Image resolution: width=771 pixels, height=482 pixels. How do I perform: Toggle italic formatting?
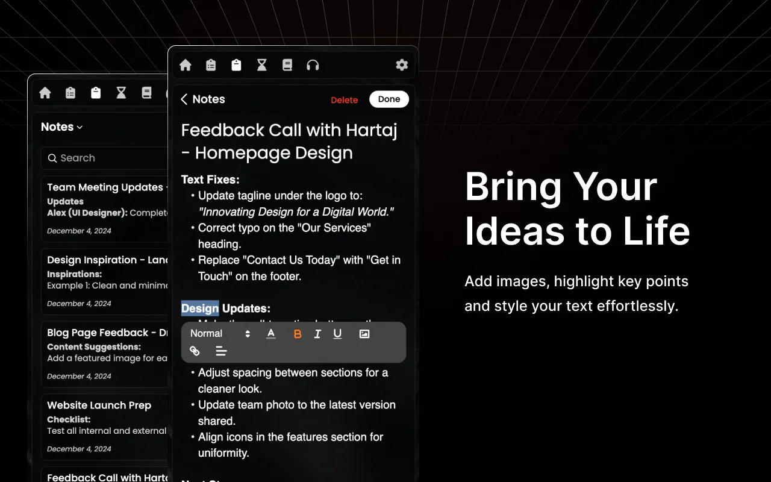(x=317, y=334)
